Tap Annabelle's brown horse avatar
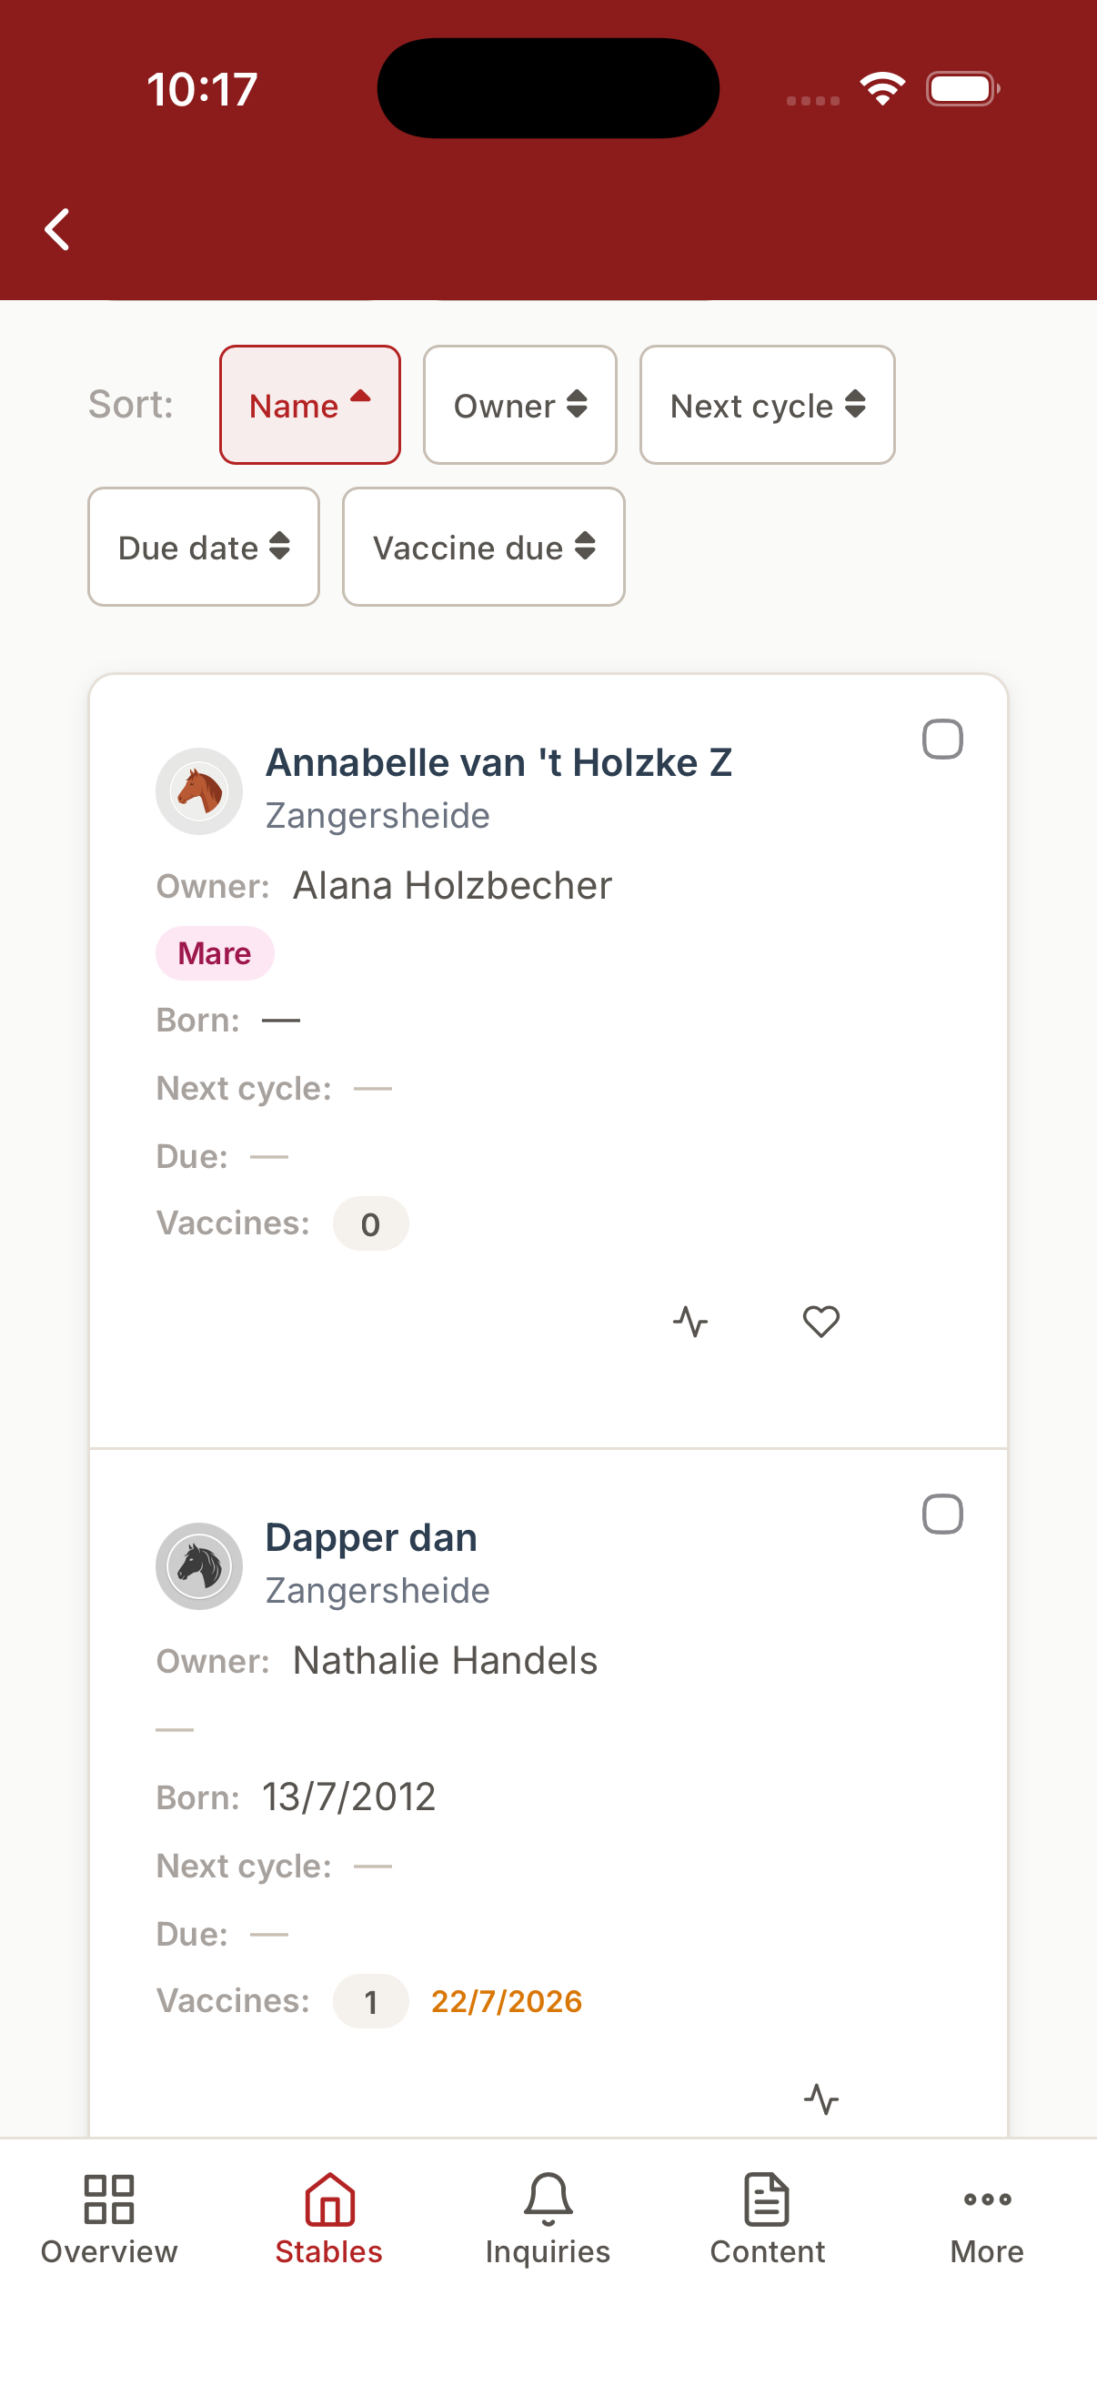This screenshot has width=1097, height=2385. (199, 790)
